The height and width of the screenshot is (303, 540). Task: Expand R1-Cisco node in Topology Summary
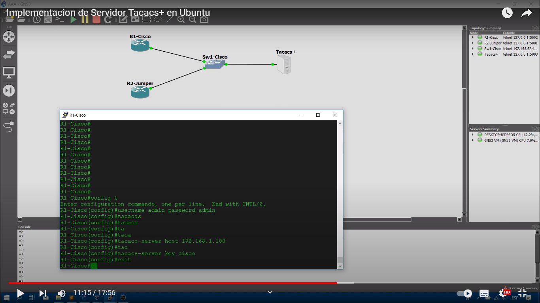473,37
